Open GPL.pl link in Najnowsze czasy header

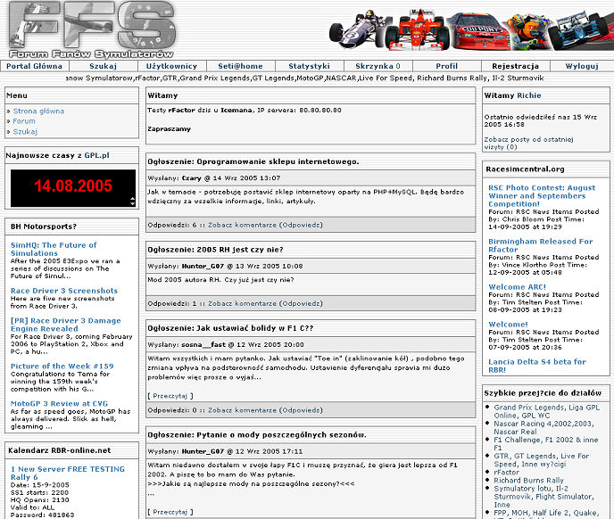[x=96, y=155]
